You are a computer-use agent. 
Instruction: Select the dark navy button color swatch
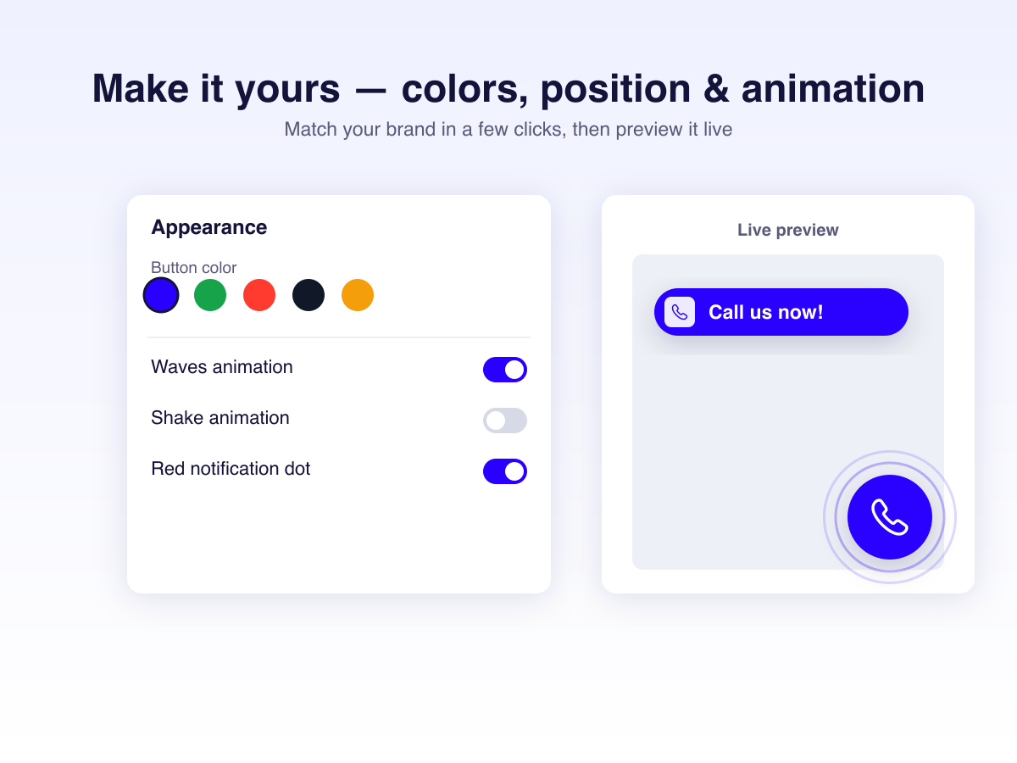point(308,295)
